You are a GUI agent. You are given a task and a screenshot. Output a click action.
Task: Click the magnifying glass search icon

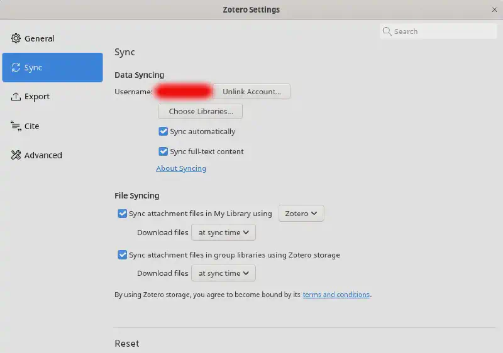click(387, 31)
